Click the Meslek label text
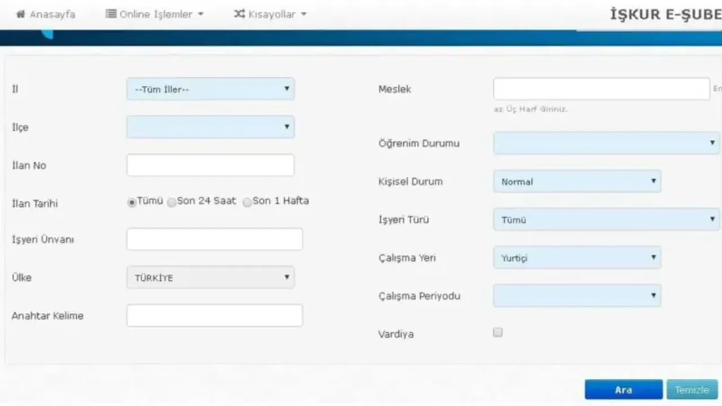This screenshot has height=406, width=722. click(x=395, y=89)
